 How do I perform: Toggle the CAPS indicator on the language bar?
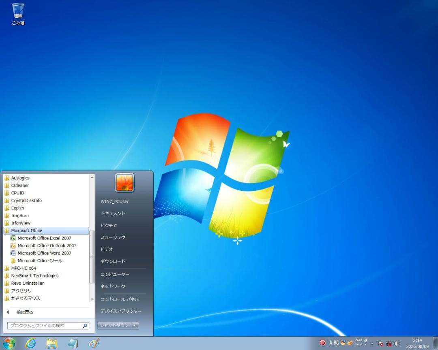click(x=359, y=340)
